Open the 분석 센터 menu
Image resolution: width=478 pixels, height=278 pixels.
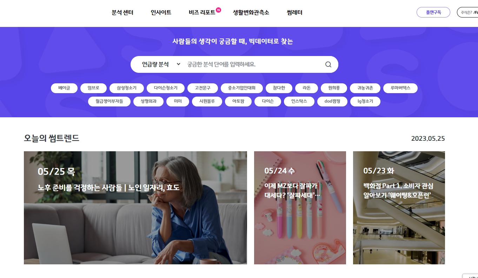(122, 13)
